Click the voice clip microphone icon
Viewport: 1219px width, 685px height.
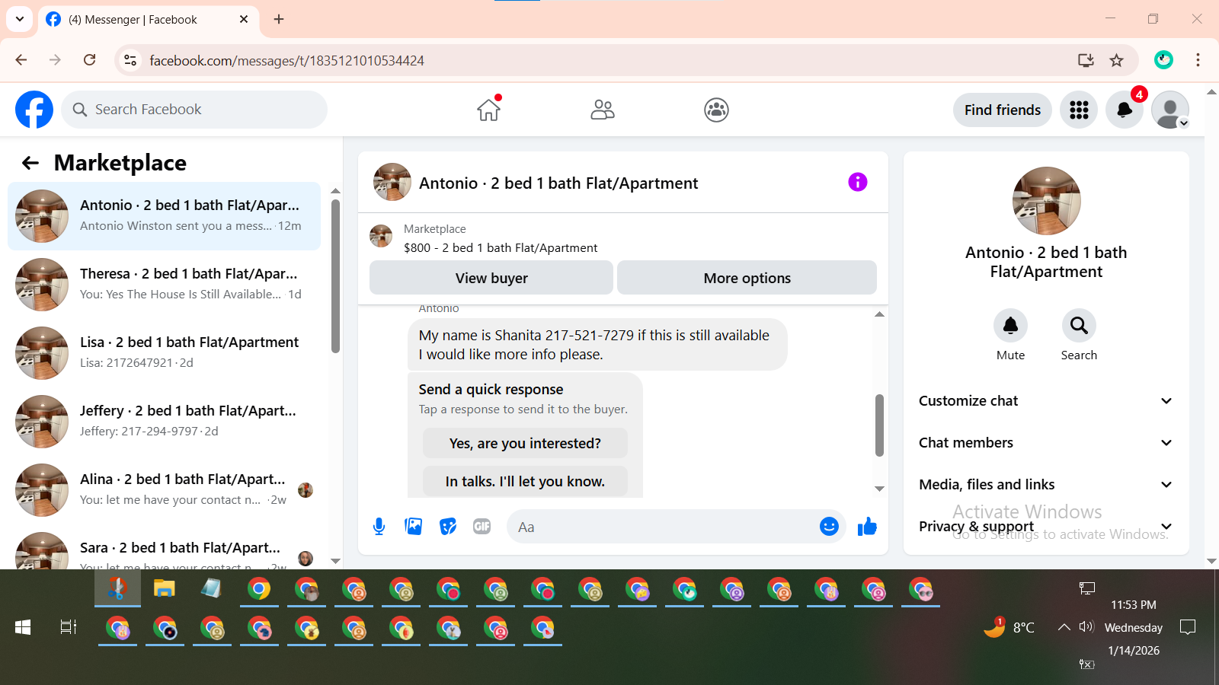[x=379, y=527]
